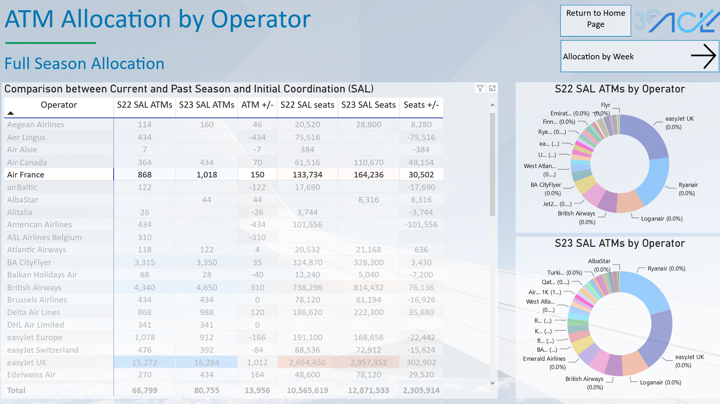
Task: Select British Airways in the table
Action: coord(34,287)
